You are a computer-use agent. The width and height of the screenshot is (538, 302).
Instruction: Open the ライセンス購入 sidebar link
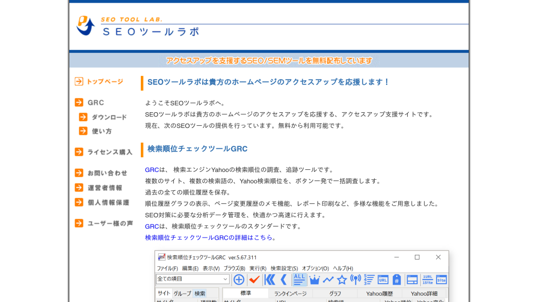click(104, 152)
